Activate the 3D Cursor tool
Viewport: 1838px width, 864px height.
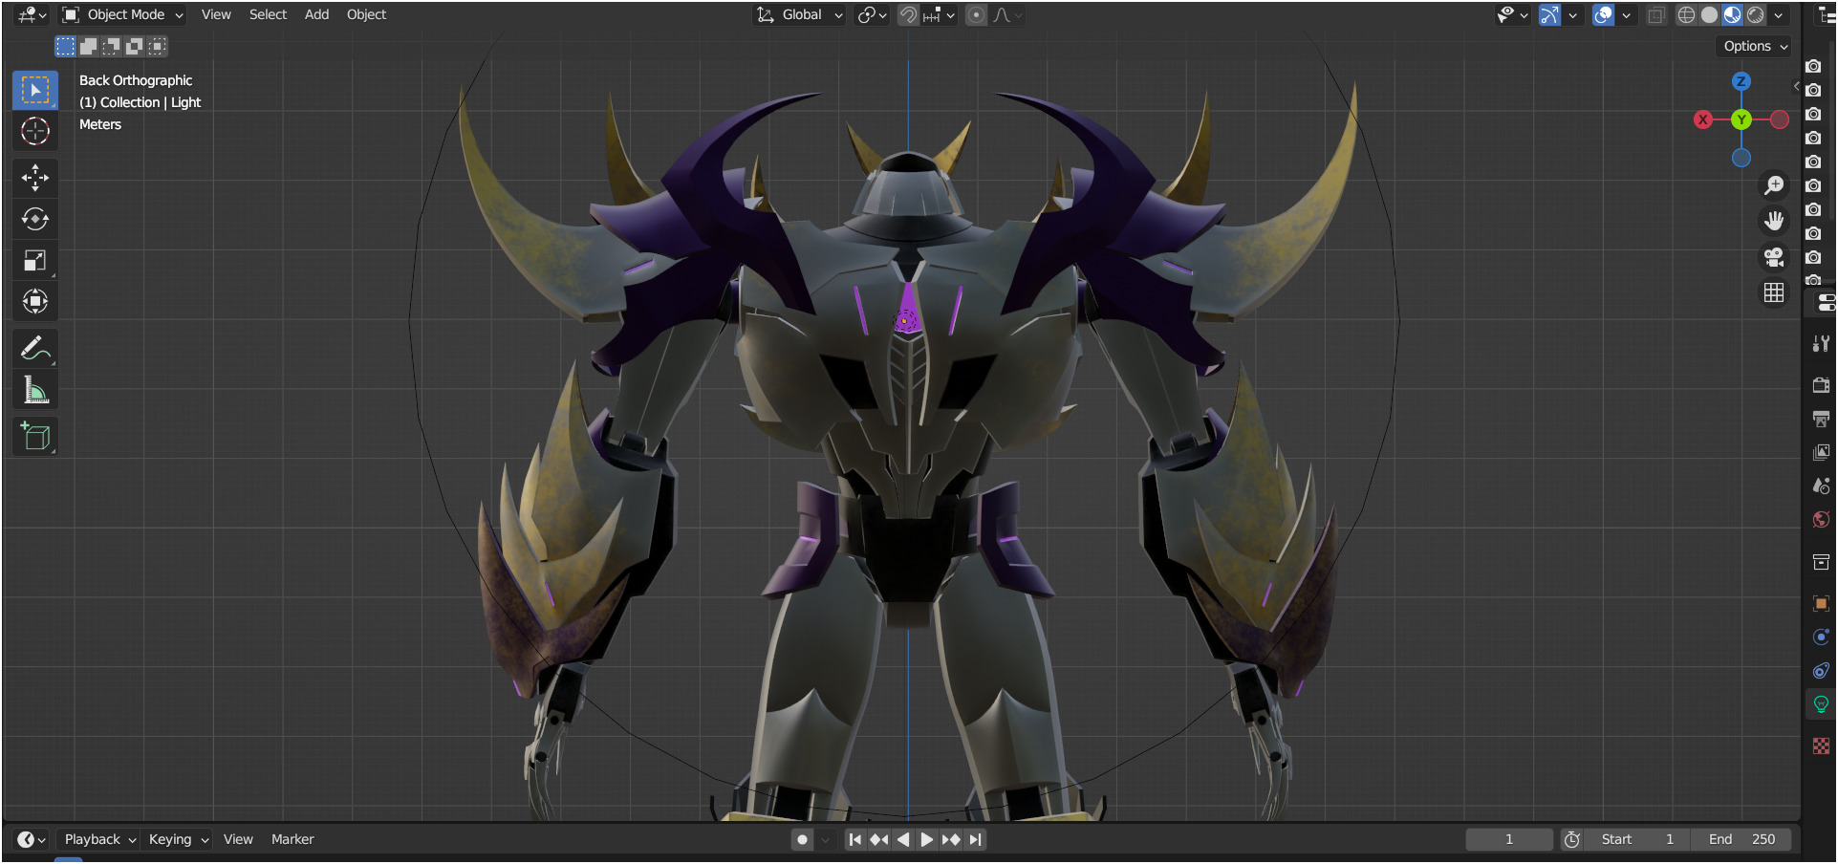click(35, 131)
